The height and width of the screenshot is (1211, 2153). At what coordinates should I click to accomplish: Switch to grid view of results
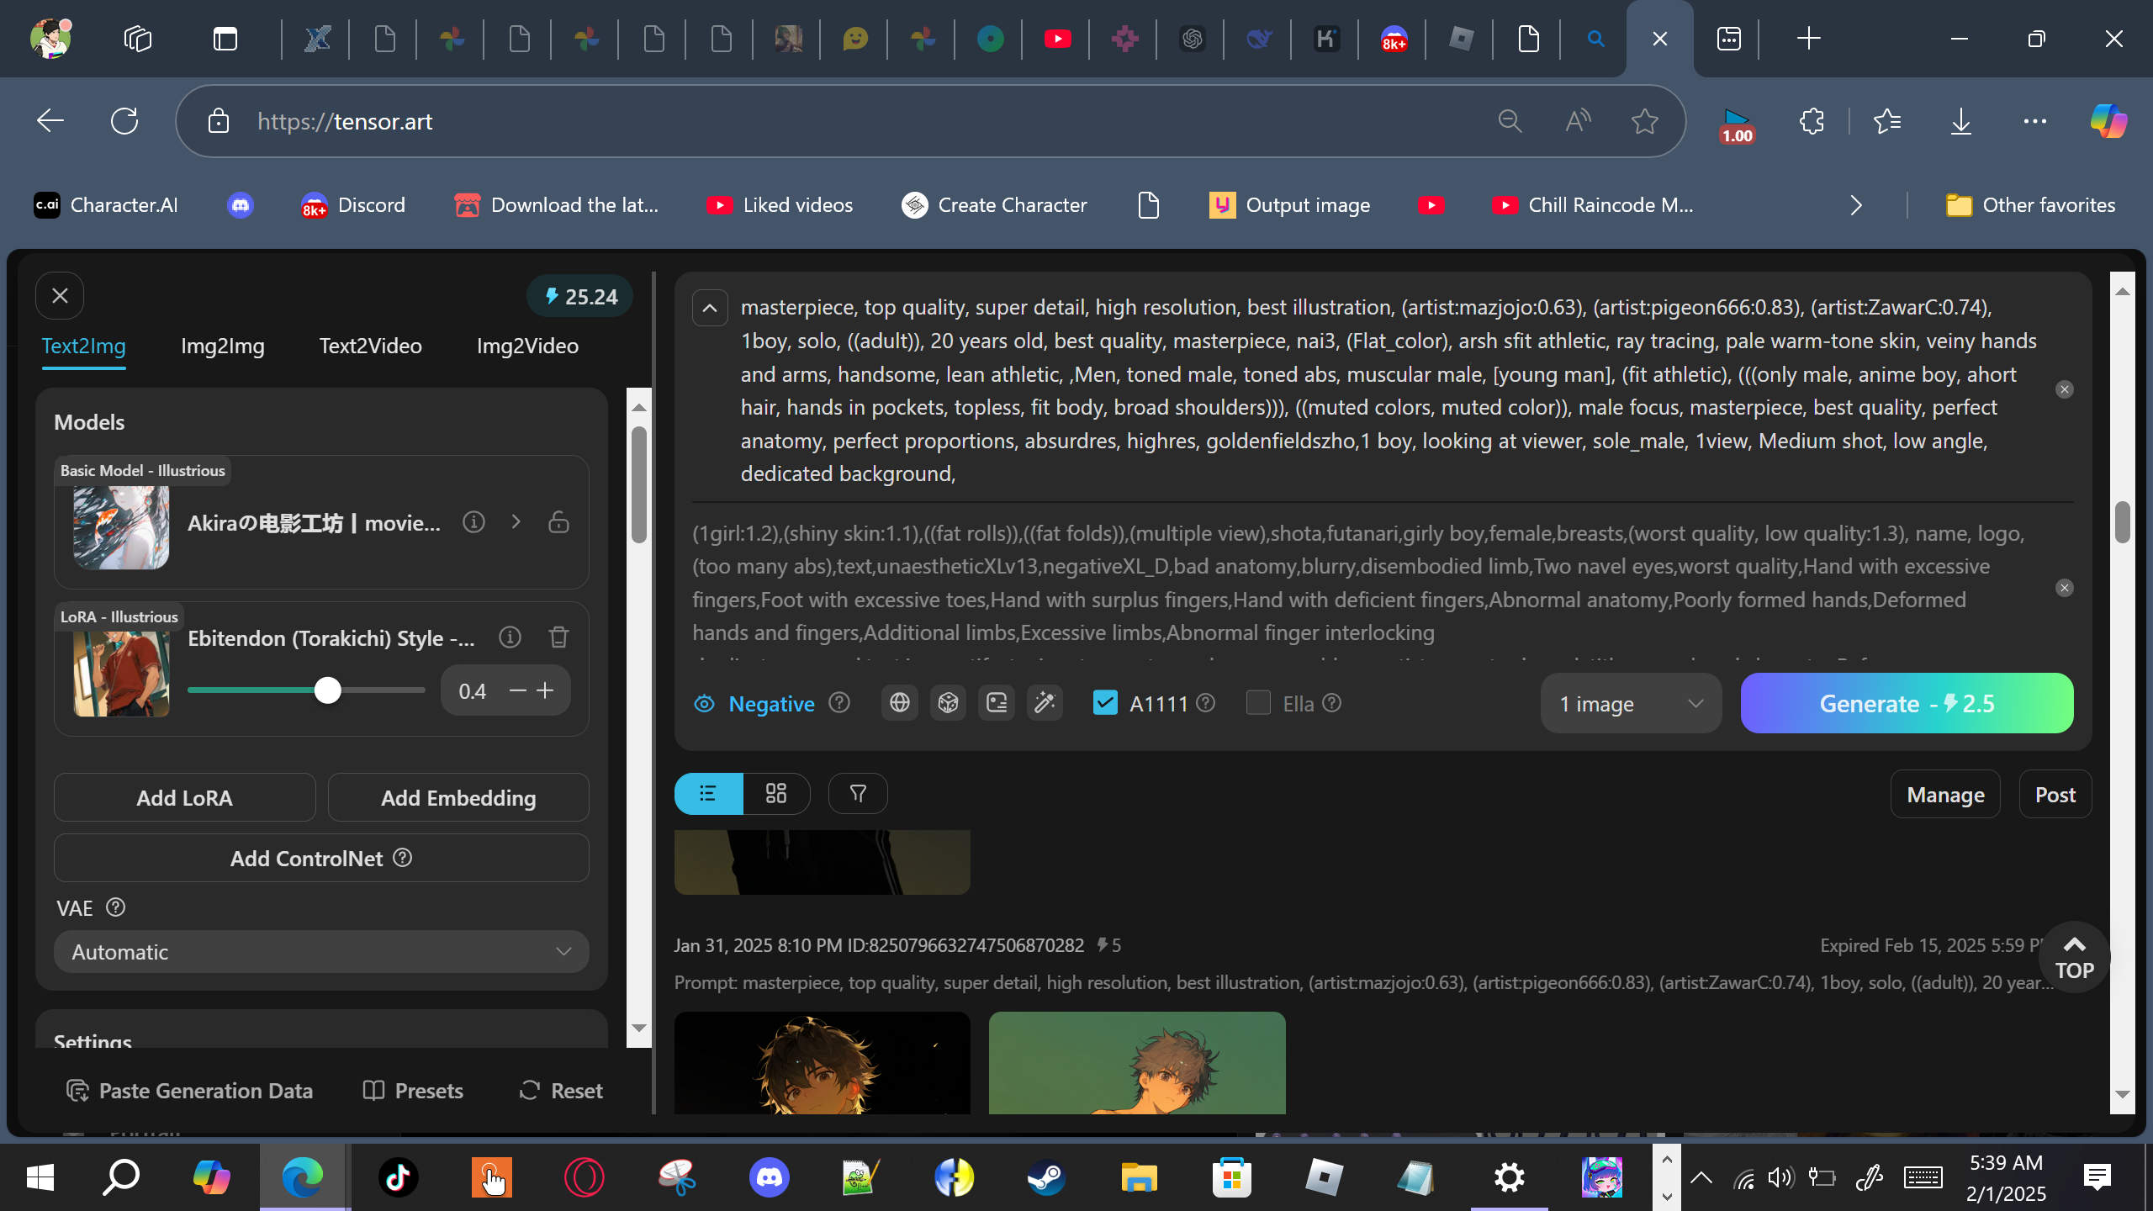coord(775,794)
